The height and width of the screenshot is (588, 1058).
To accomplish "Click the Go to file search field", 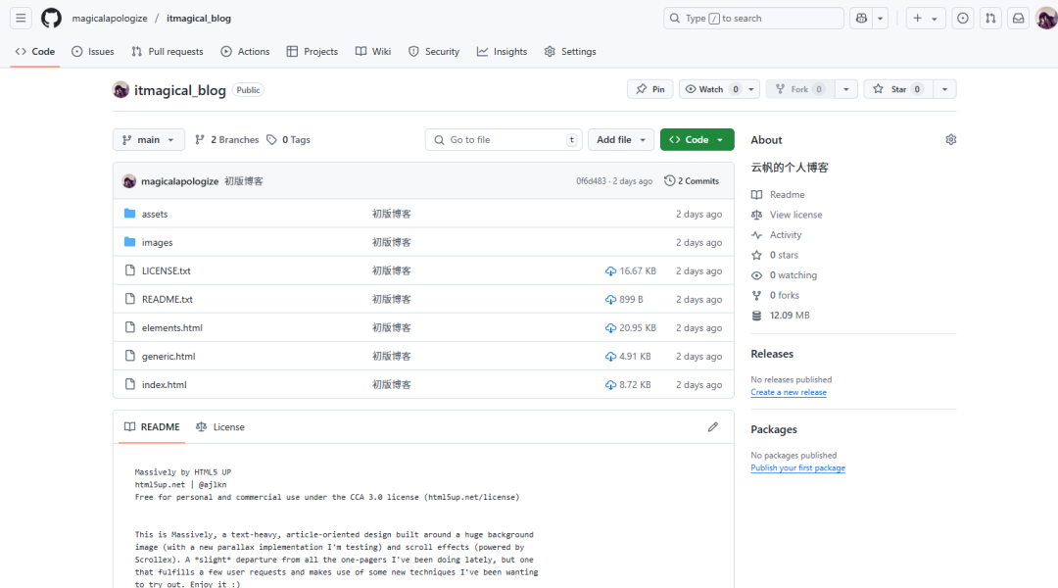I will 504,139.
